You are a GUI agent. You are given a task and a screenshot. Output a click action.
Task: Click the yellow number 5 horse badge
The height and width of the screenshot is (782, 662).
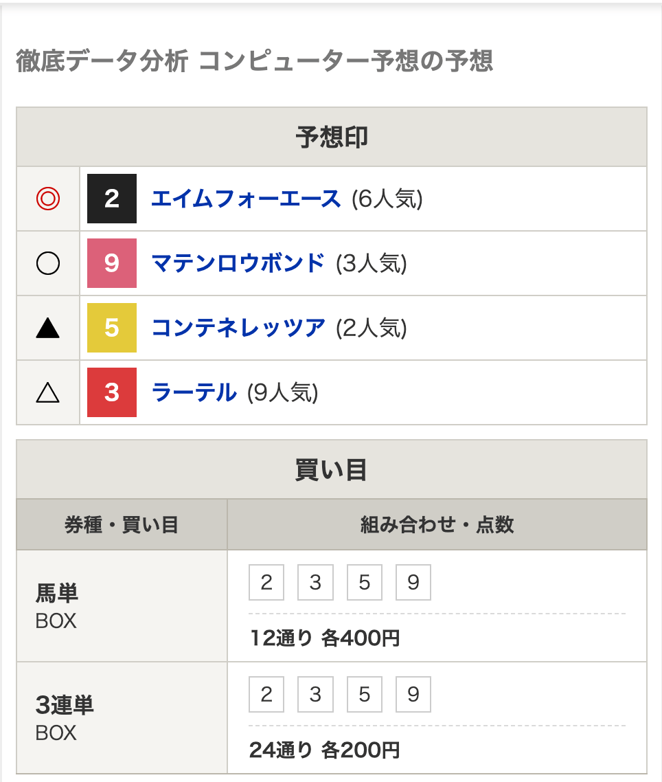(x=112, y=328)
